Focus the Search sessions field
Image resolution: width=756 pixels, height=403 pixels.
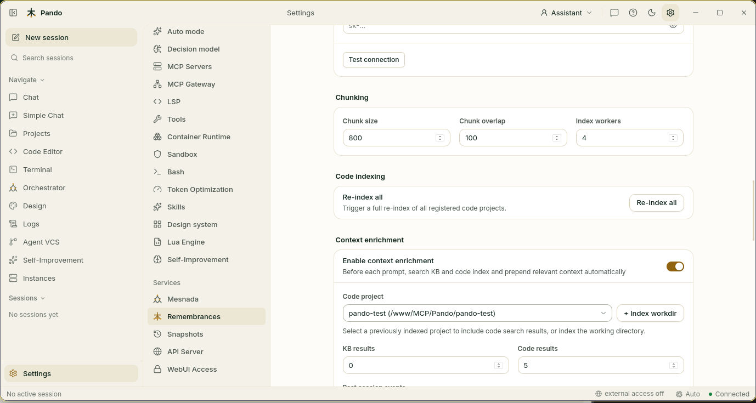click(x=71, y=58)
